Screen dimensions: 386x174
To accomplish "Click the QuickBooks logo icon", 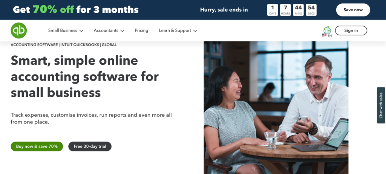I will point(19,31).
